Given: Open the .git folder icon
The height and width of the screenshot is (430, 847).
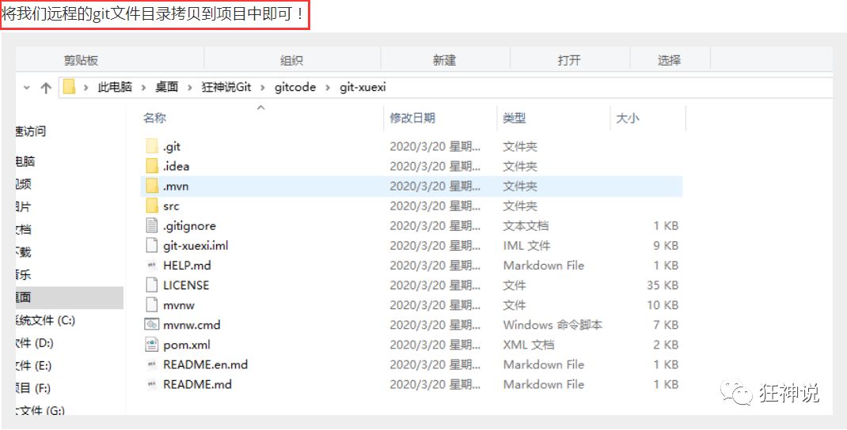Looking at the screenshot, I should pos(152,146).
